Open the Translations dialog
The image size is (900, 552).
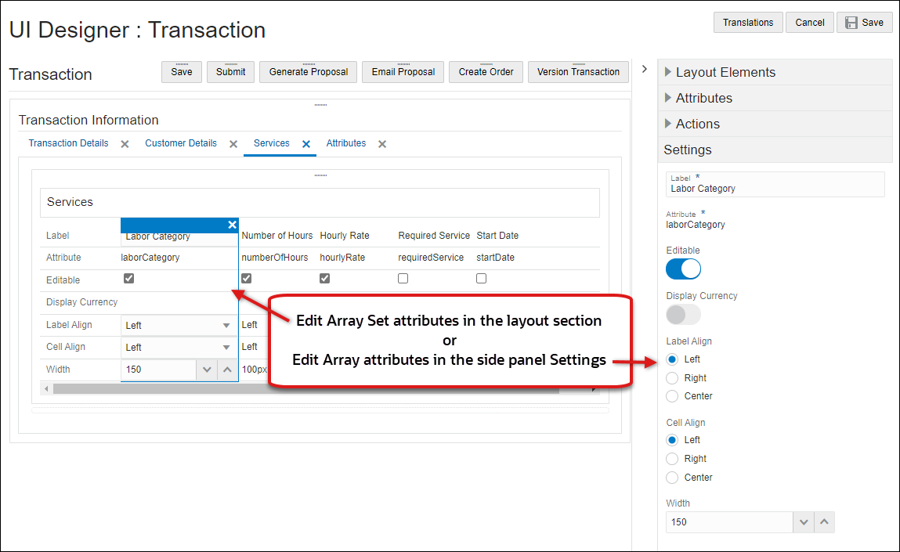click(x=747, y=22)
